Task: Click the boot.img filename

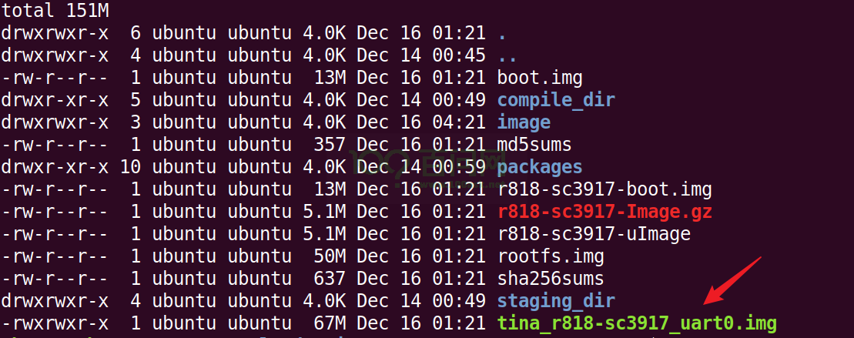Action: click(x=539, y=78)
